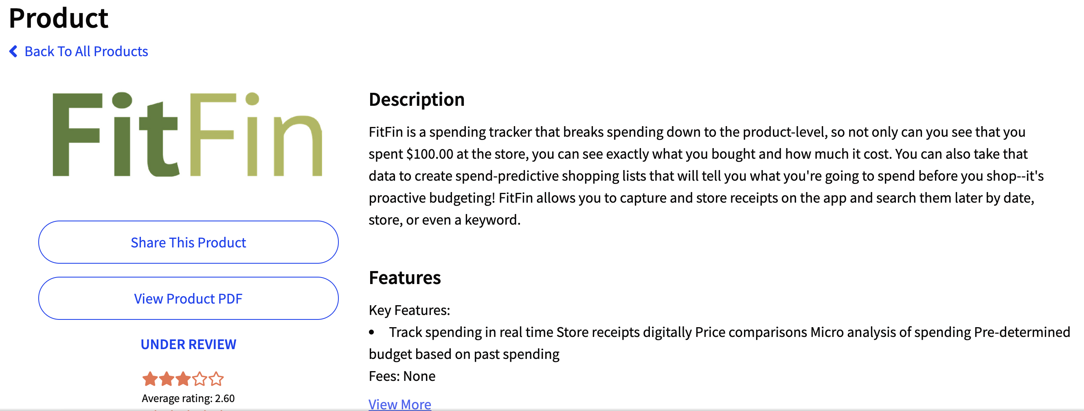Click the Product page heading
Screen dimensions: 1084x411
[59, 18]
